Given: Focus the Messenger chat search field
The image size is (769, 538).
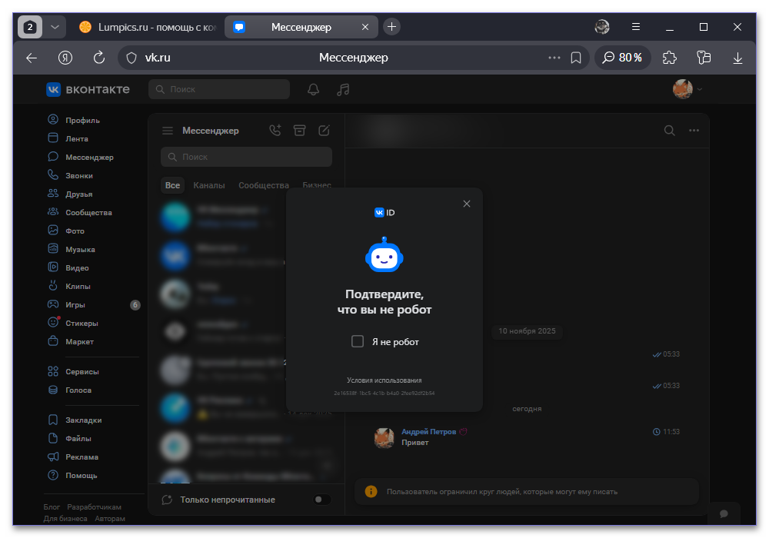Looking at the screenshot, I should 246,157.
